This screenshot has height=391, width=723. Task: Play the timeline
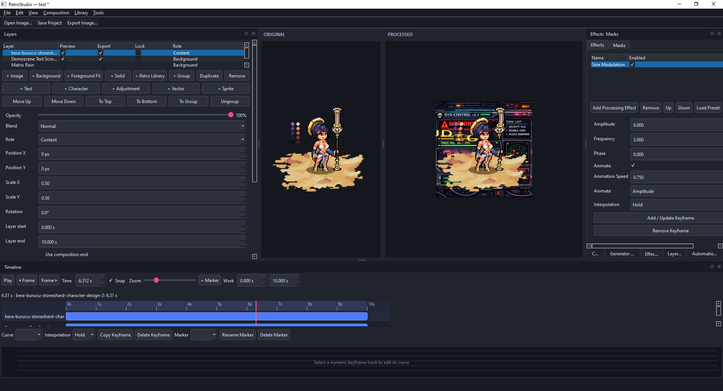pos(8,280)
